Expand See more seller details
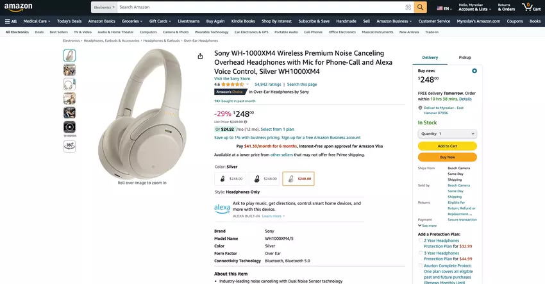The height and width of the screenshot is (284, 545). 428,226
